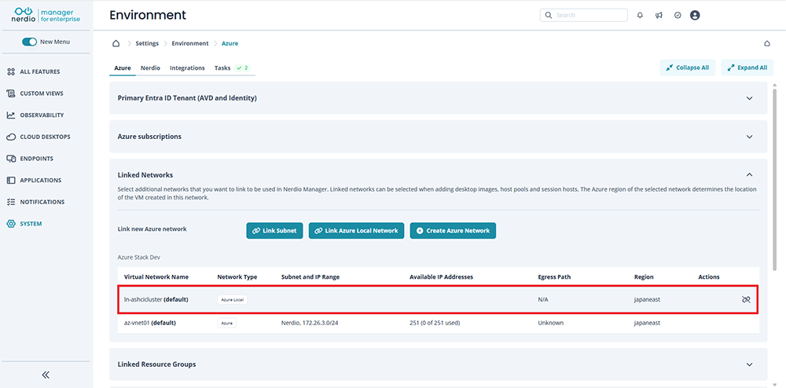Image resolution: width=786 pixels, height=388 pixels.
Task: Switch to the Nerdio tab
Action: (150, 68)
